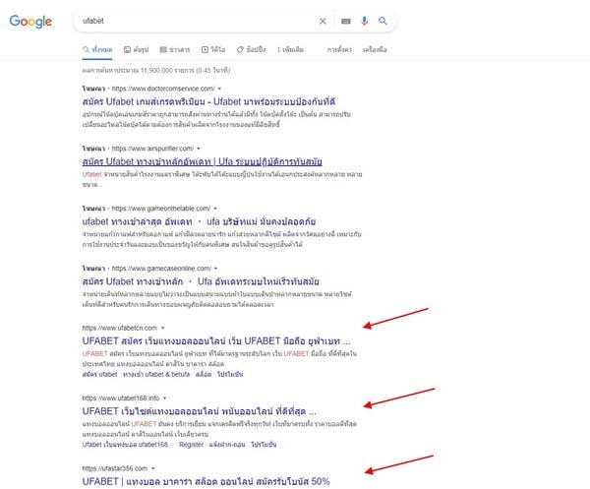Expand dropdown arrow beside ufabetcn.com URL
The width and height of the screenshot is (590, 489).
point(163,328)
